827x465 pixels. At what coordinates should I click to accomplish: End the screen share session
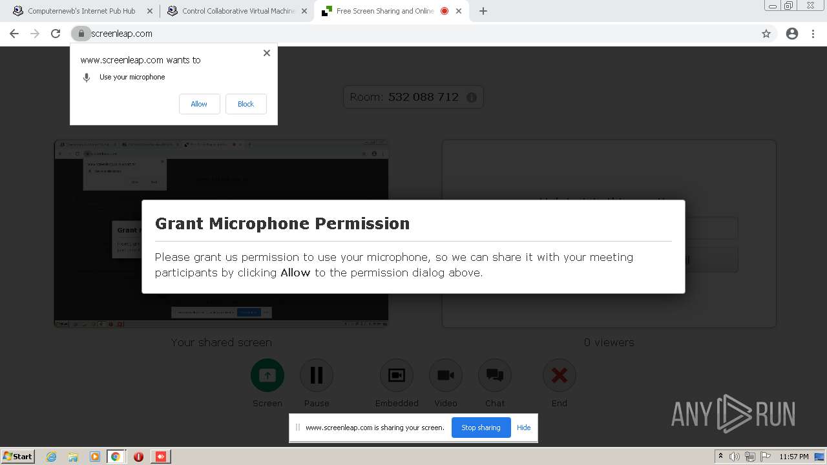pyautogui.click(x=560, y=375)
